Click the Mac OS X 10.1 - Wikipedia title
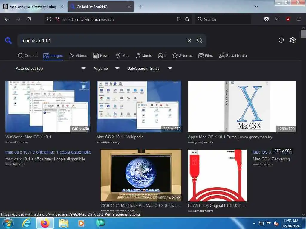This screenshot has height=229, width=306. tap(120, 137)
